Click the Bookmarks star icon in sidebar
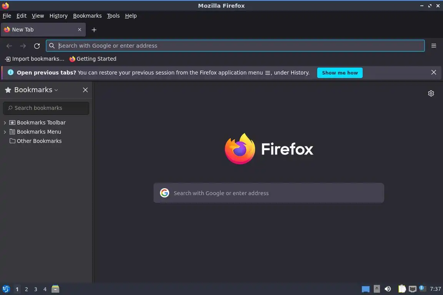443x295 pixels. [x=8, y=90]
